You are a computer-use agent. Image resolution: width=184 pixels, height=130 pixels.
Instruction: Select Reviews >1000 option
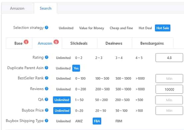coord(140,89)
